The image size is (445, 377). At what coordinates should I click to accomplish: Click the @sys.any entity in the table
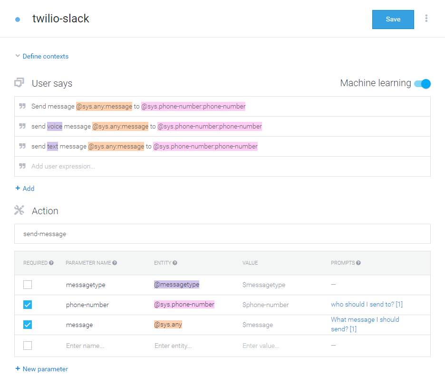click(168, 324)
